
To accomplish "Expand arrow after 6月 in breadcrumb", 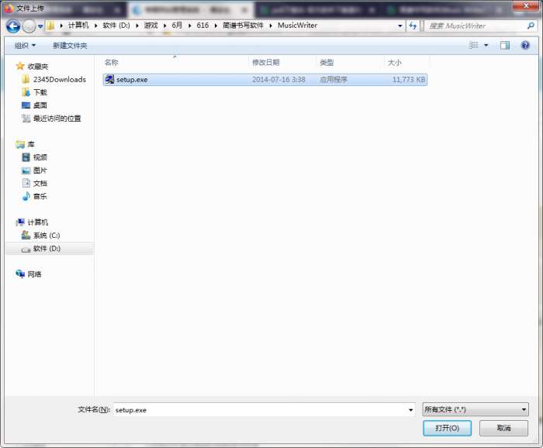I will point(189,26).
